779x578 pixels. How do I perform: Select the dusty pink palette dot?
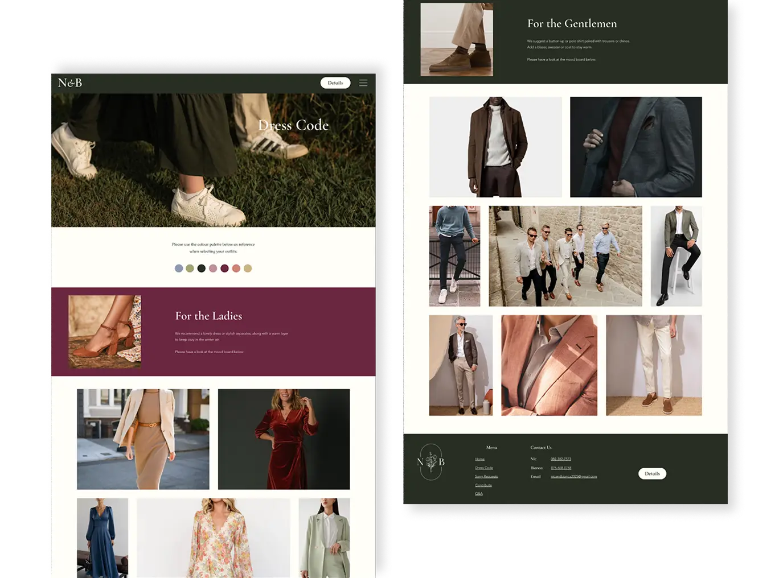(x=213, y=269)
